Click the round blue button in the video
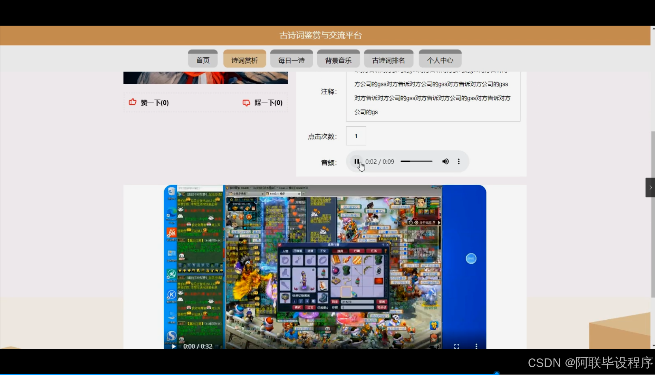Screen dimensions: 655x375 471,259
